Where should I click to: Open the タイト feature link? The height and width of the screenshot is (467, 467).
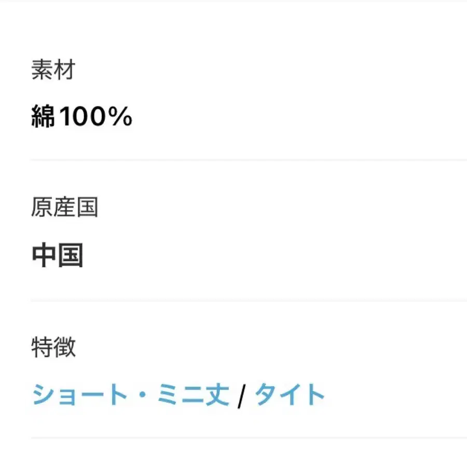coord(290,395)
